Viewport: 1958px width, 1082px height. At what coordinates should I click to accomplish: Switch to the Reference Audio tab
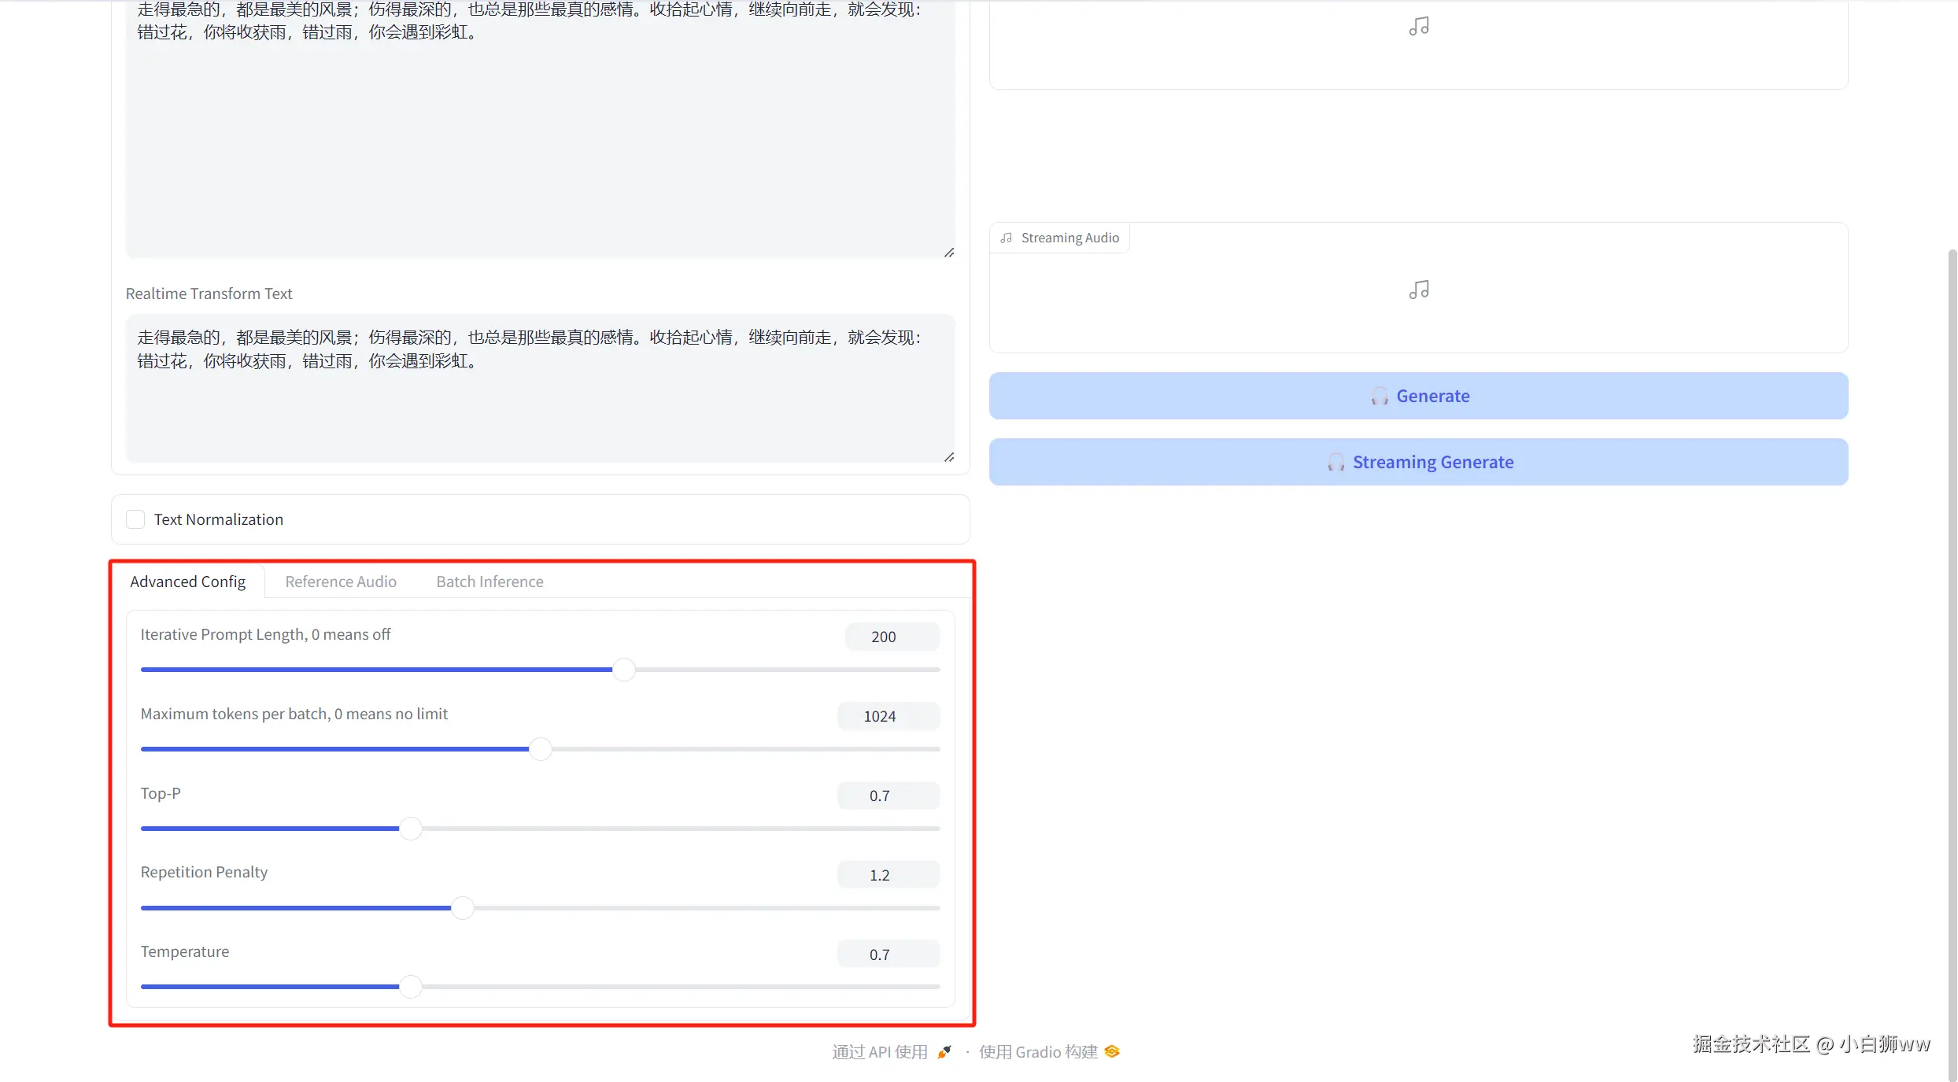click(x=341, y=582)
